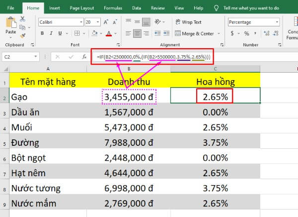Click the red Font Color A

coord(109,33)
